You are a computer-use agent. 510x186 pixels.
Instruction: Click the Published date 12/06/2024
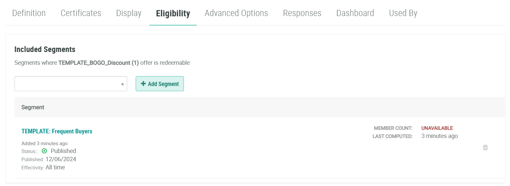(61, 159)
